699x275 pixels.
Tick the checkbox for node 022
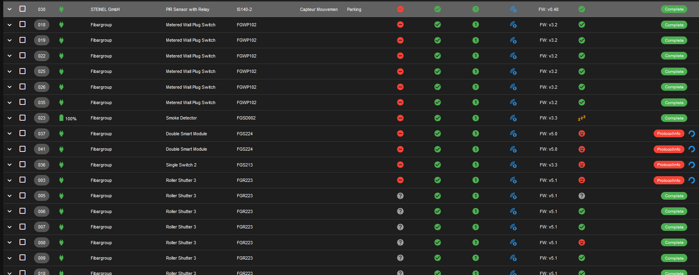(23, 55)
